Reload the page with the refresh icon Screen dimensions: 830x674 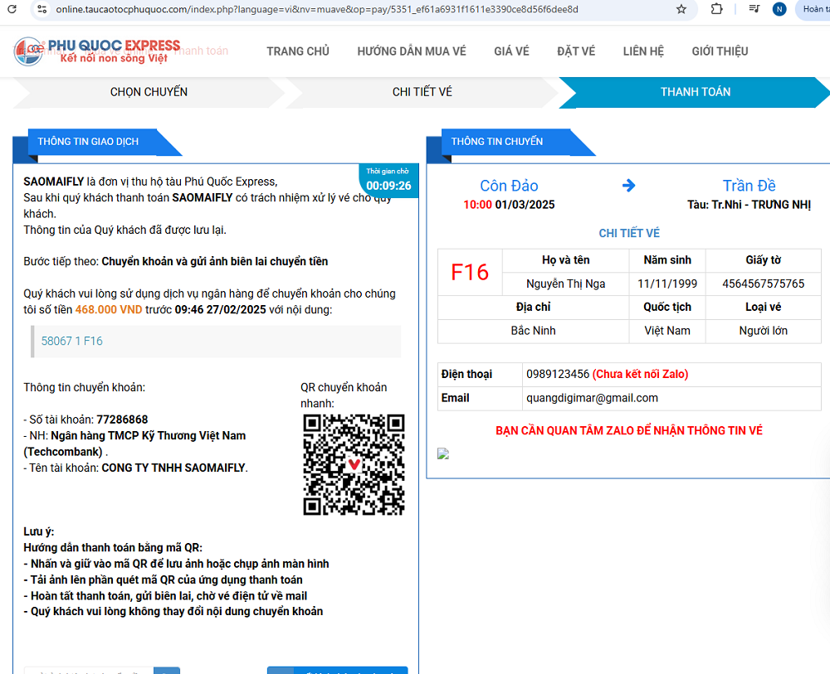(x=12, y=9)
